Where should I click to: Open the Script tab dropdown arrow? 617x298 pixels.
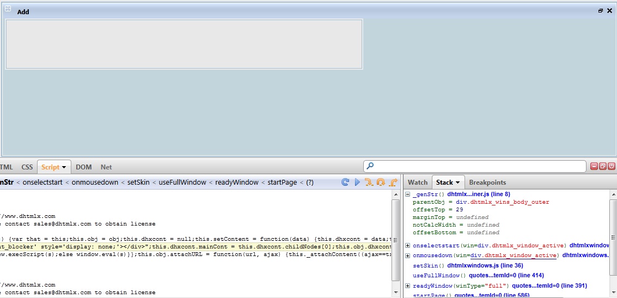tap(64, 167)
